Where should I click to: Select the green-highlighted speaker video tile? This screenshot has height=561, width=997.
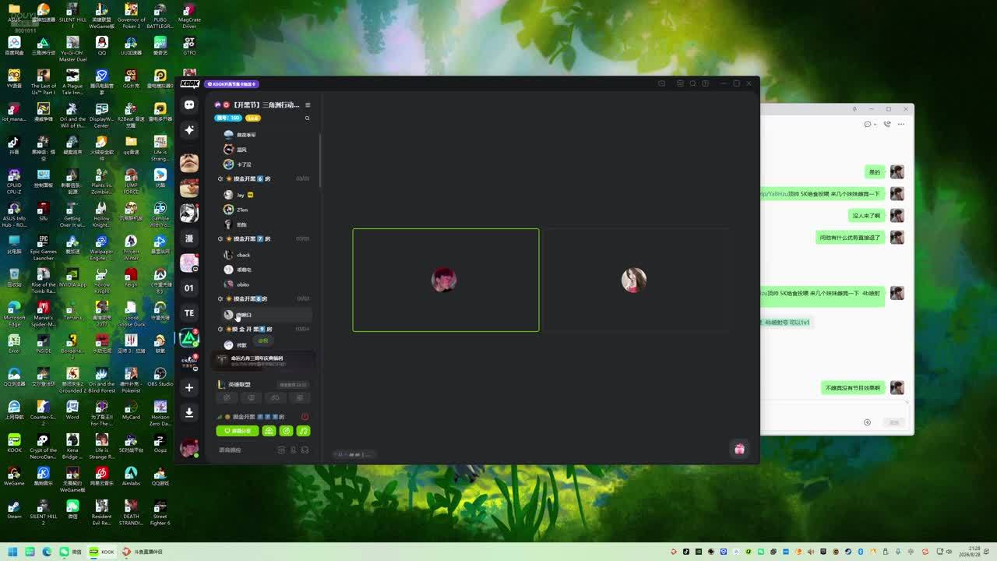coord(446,280)
